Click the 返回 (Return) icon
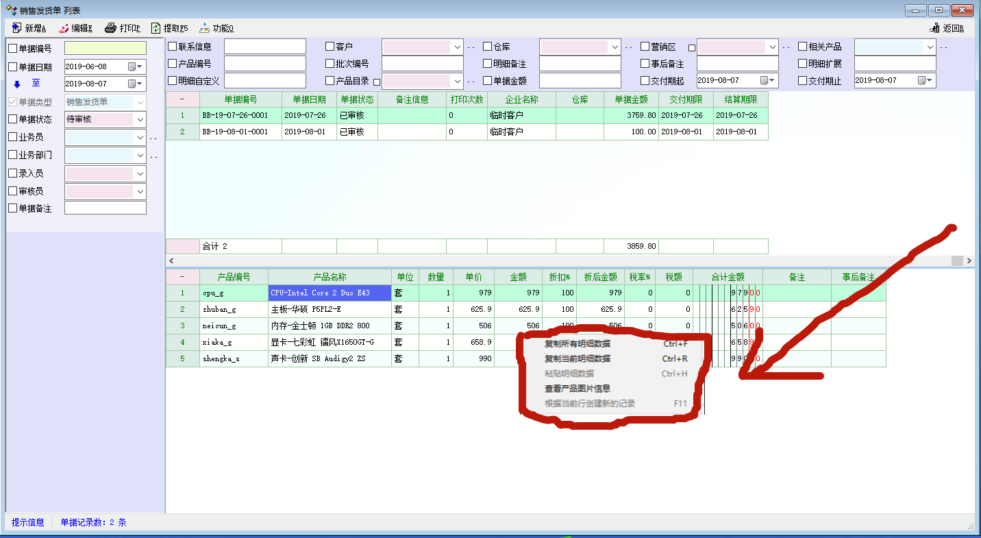981x538 pixels. tap(934, 28)
